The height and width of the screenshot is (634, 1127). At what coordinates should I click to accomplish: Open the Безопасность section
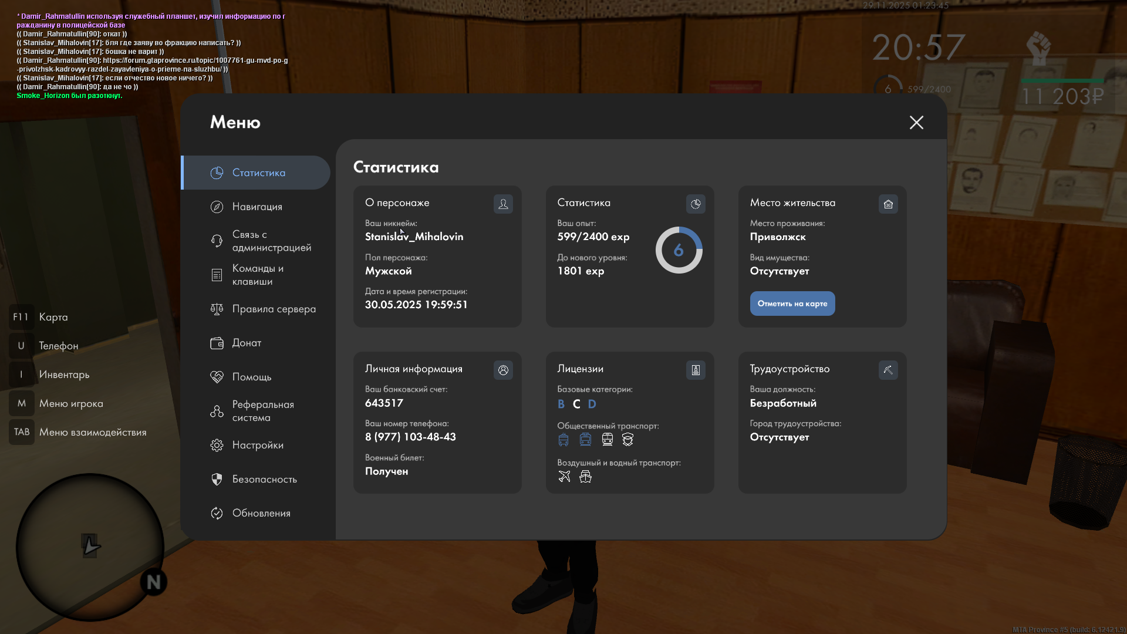pyautogui.click(x=264, y=479)
